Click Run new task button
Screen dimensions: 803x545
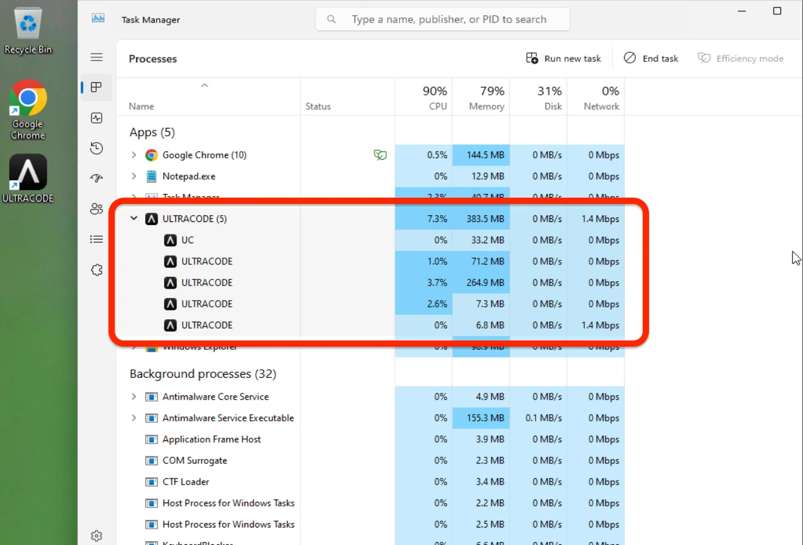[x=564, y=58]
